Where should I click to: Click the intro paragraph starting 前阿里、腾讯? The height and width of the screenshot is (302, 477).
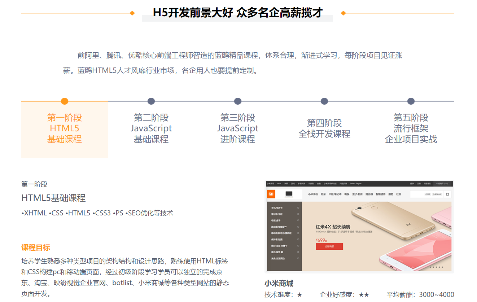pos(233,63)
